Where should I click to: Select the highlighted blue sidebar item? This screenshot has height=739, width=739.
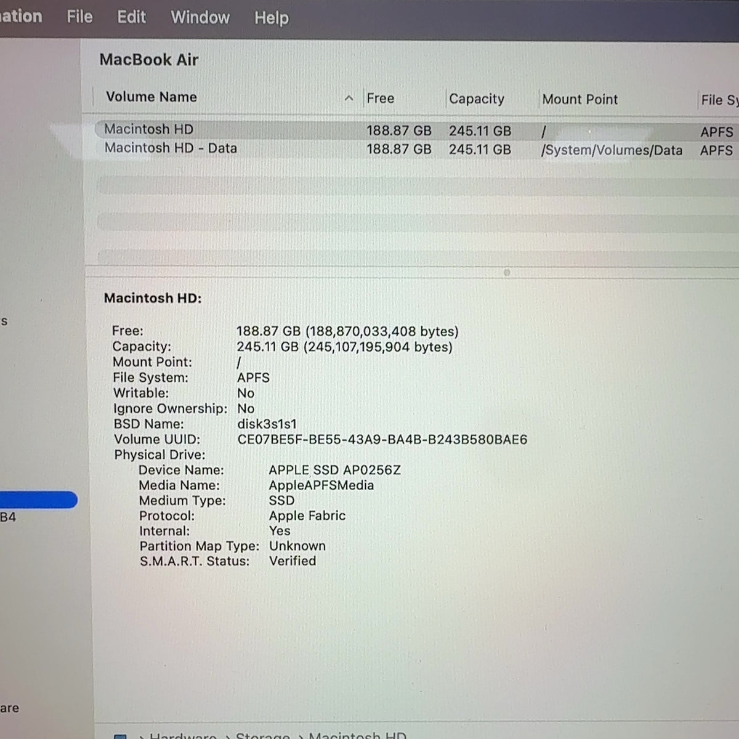coord(38,499)
